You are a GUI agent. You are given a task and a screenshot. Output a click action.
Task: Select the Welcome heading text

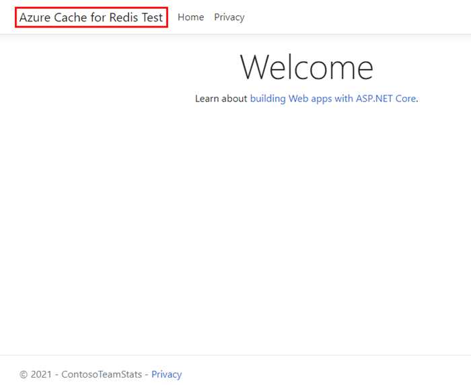pos(306,67)
